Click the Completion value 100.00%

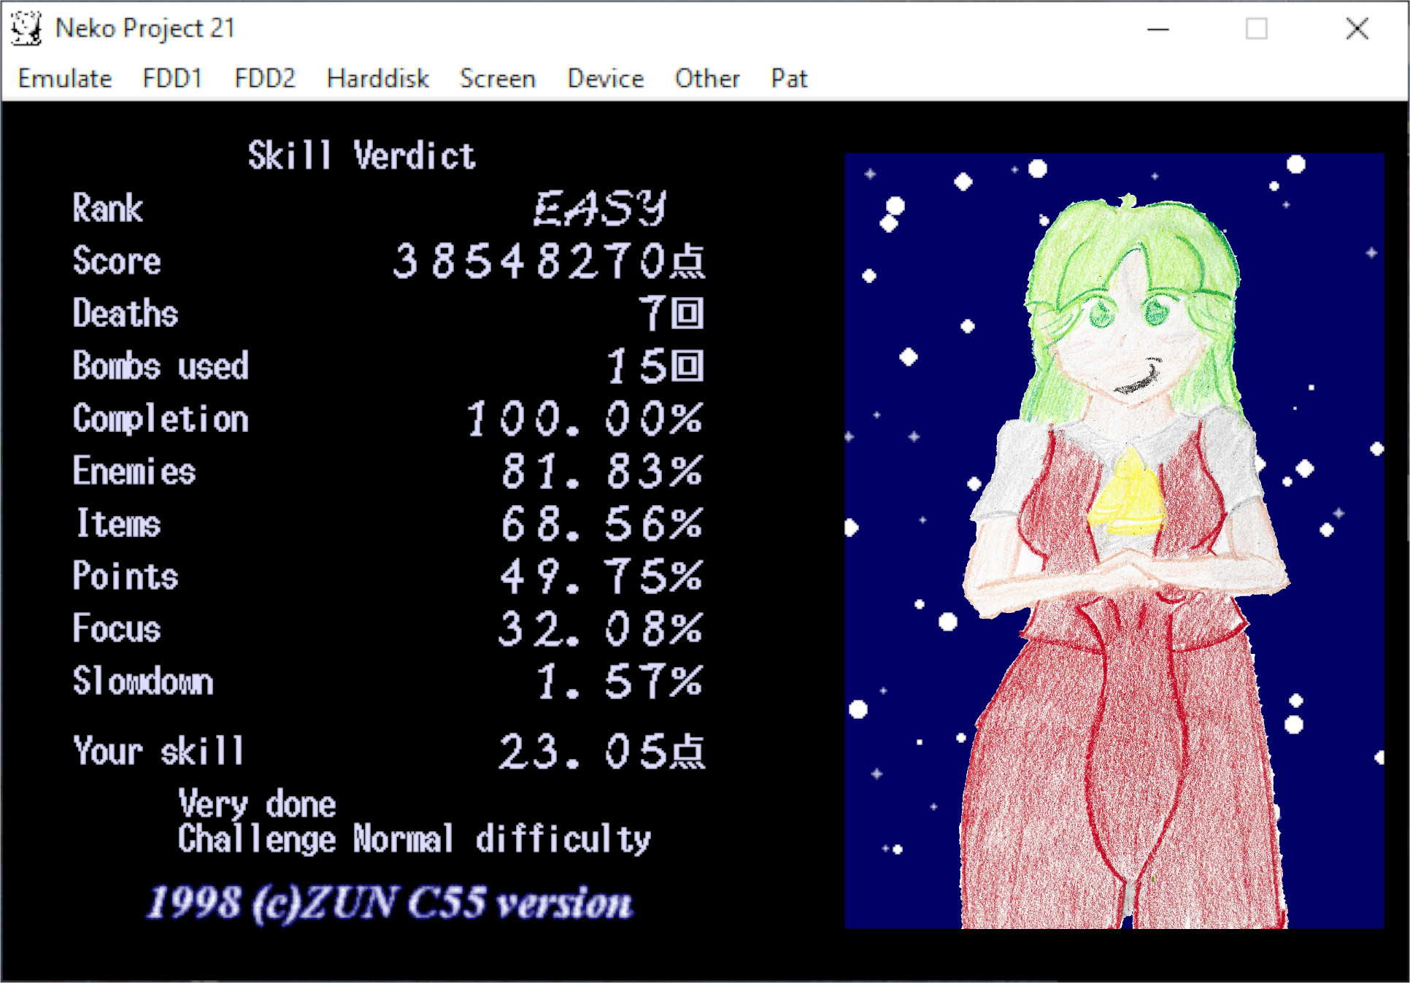pos(585,419)
